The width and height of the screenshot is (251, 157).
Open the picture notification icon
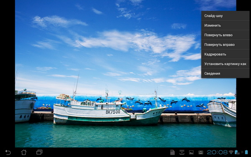tap(191, 152)
